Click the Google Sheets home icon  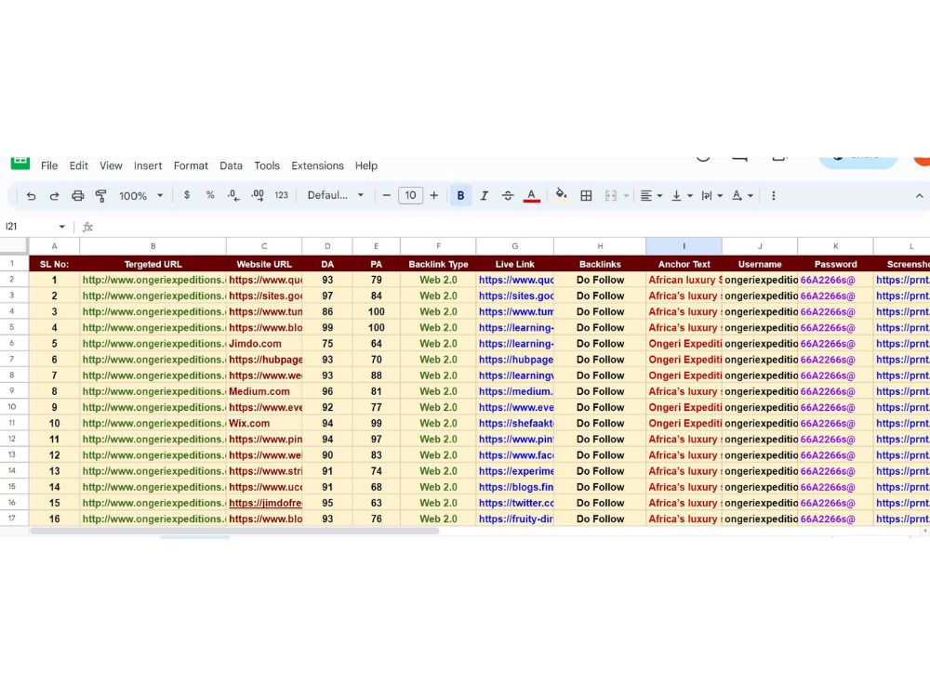pos(20,163)
